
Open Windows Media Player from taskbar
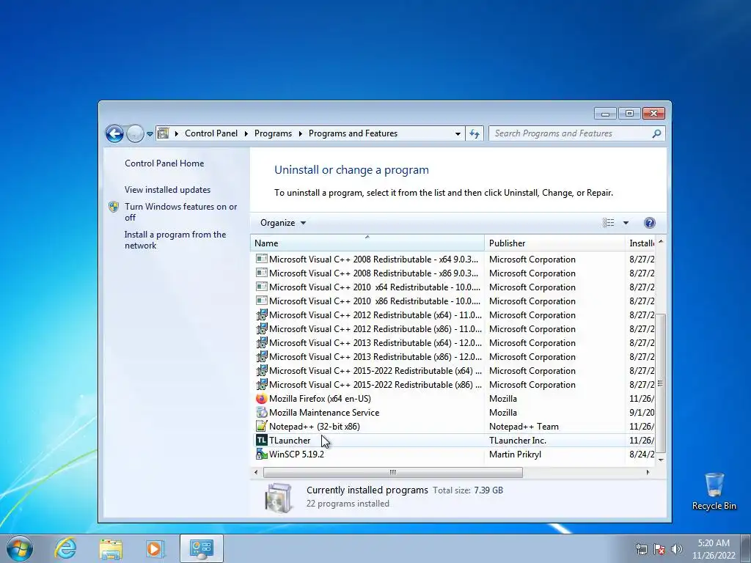pos(155,548)
